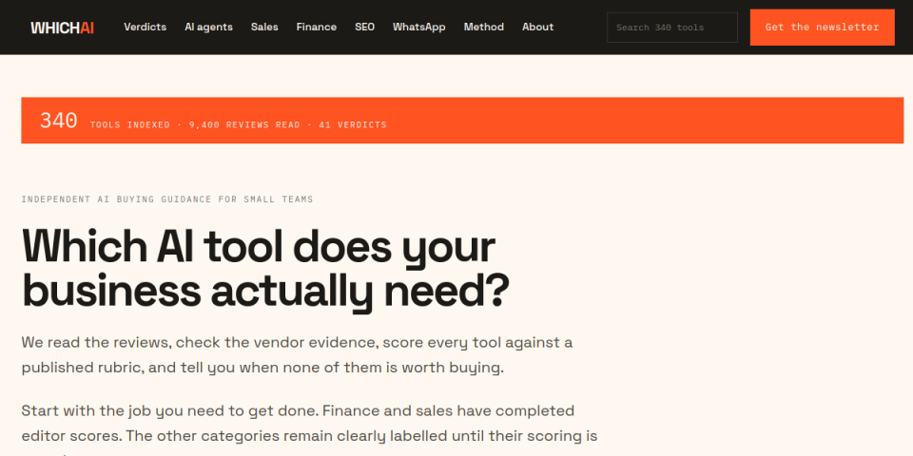Navigate to the SEO category

[364, 27]
